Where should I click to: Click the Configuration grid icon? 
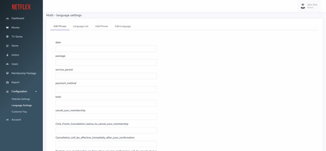[7, 92]
